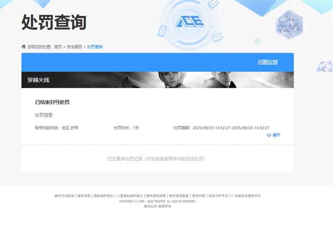Open 腾讯互动娱乐 footer link
Image resolution: width=333 pixels, height=244 pixels.
[x=65, y=196]
